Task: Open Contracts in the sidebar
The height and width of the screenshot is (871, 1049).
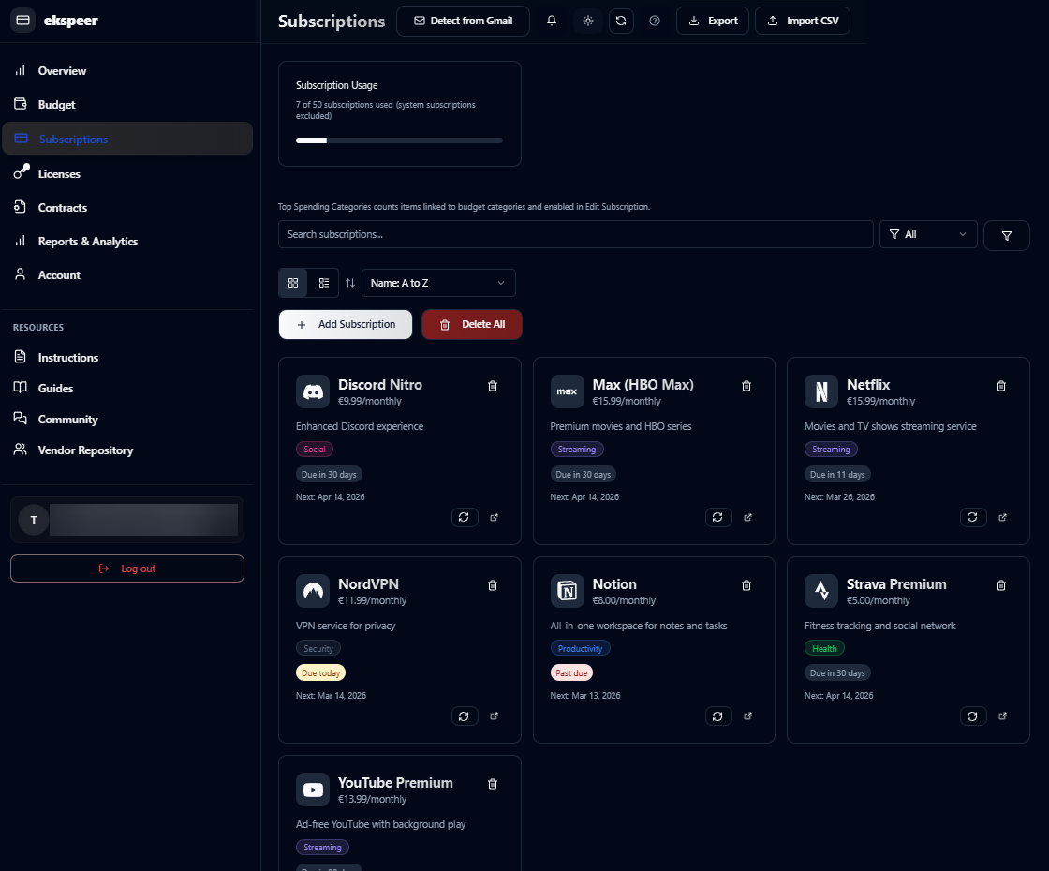Action: [x=127, y=207]
